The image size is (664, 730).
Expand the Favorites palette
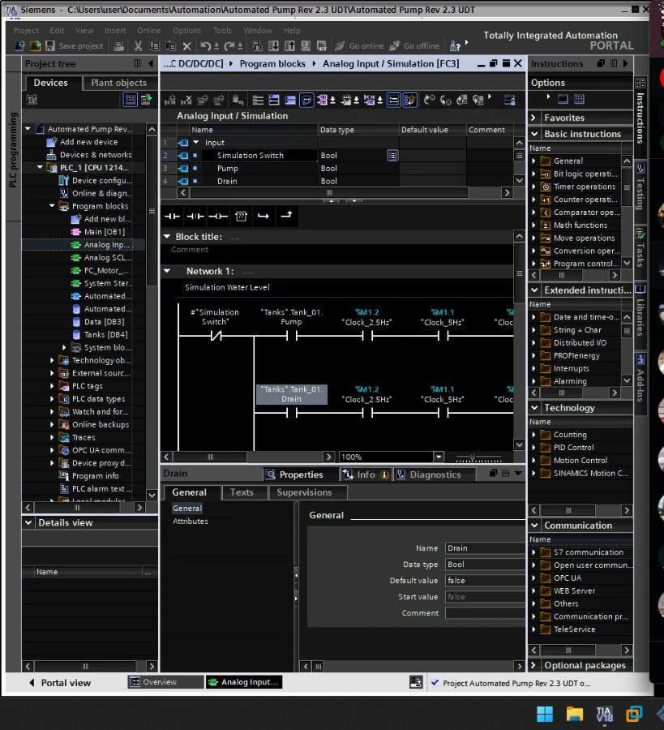(x=533, y=118)
